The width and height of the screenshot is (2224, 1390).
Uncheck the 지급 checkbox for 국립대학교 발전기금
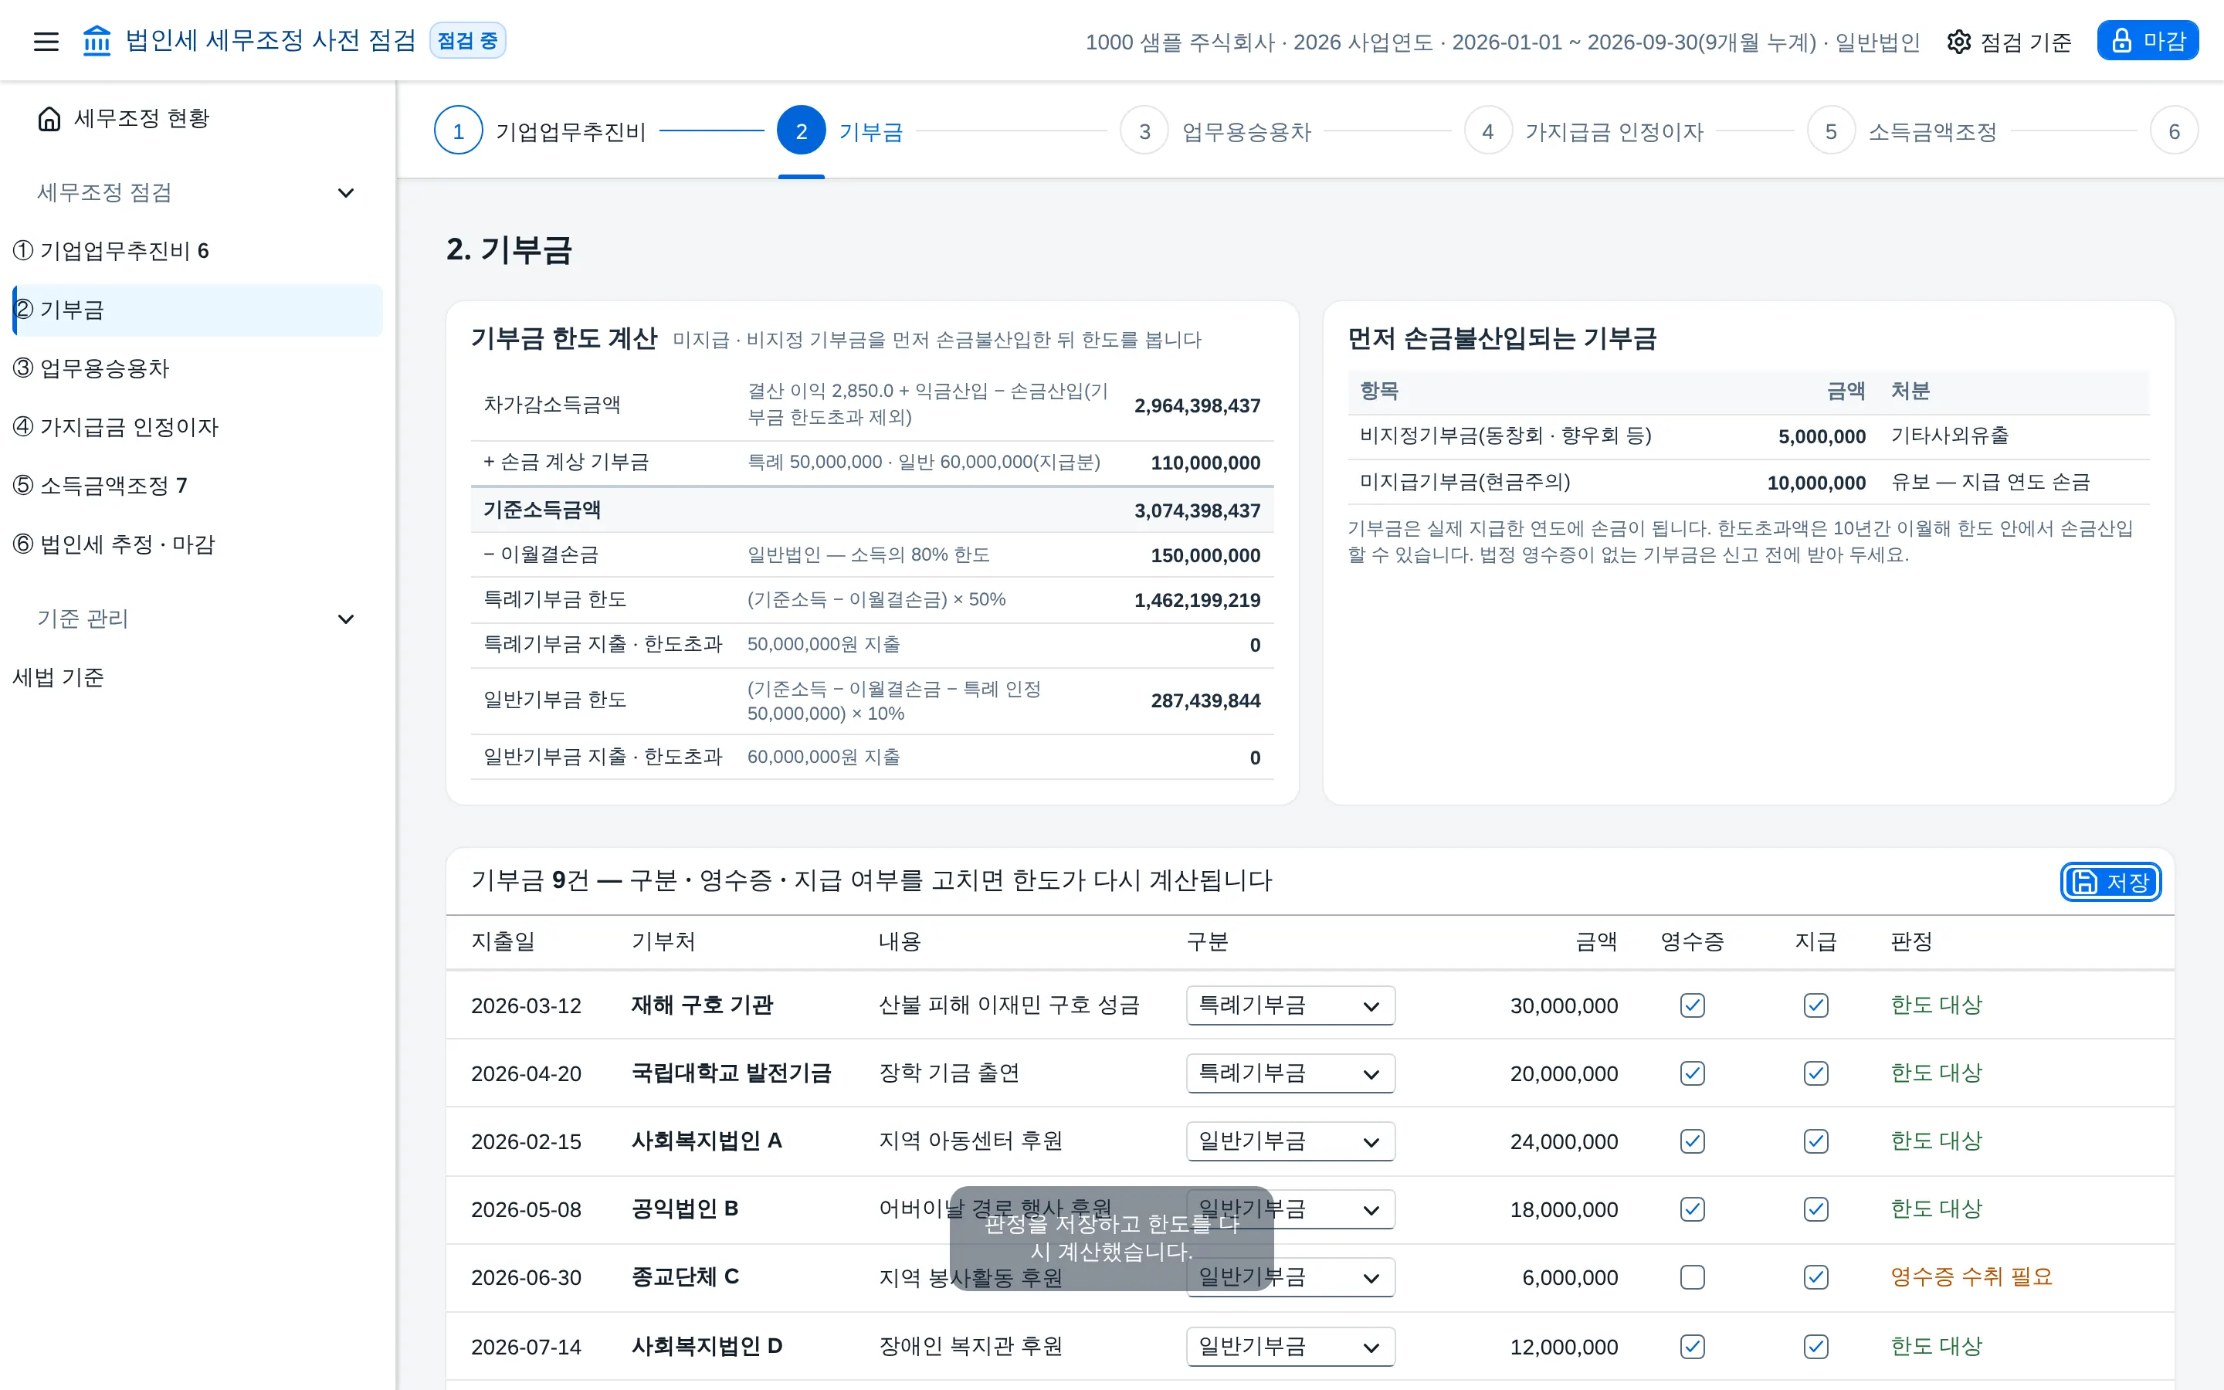click(x=1816, y=1073)
